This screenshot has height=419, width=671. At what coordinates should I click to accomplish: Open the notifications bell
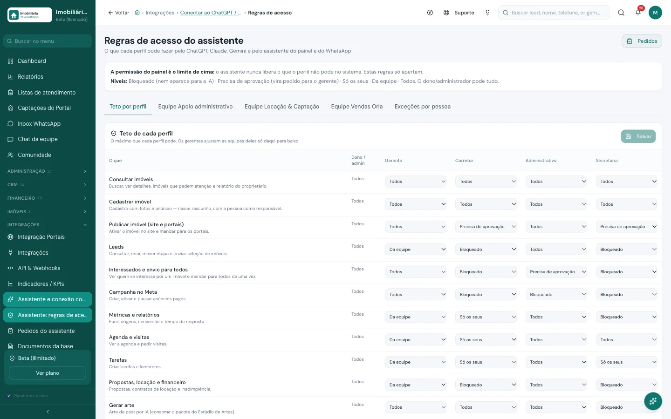click(638, 13)
